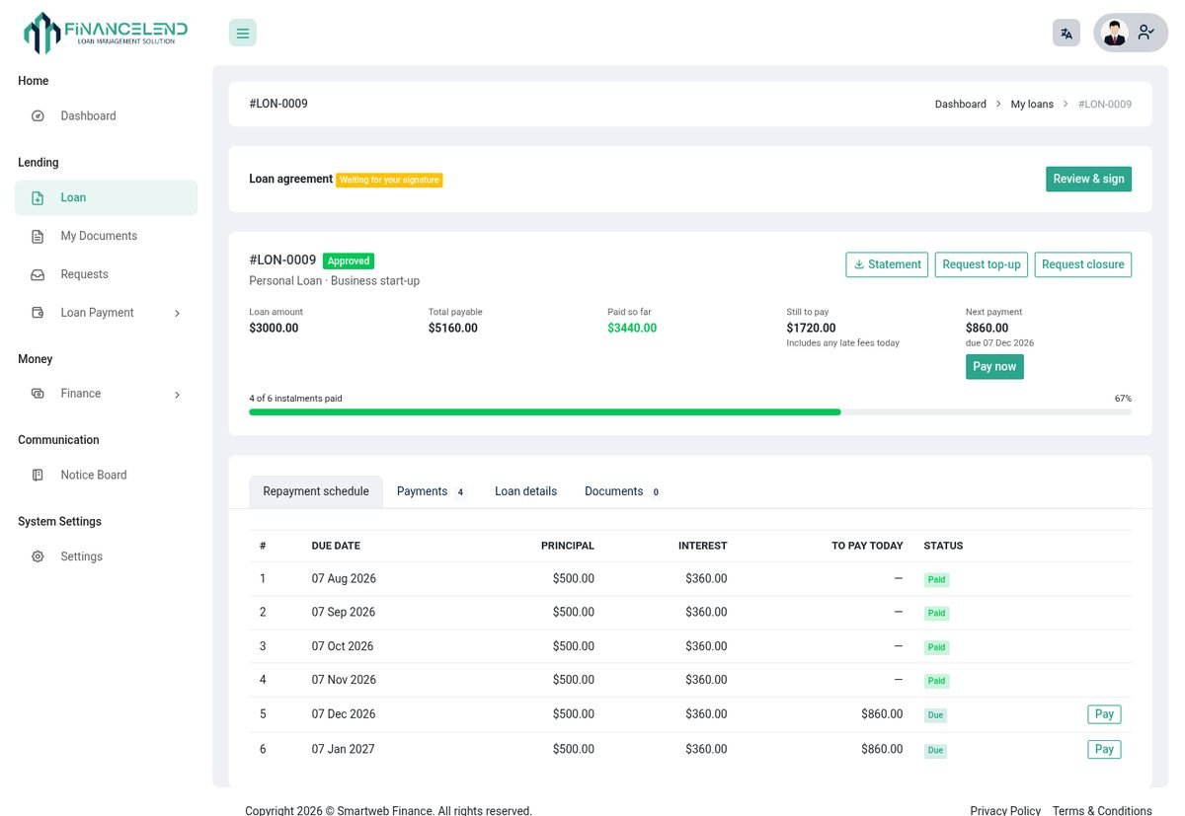
Task: Click the Dashboard breadcrumb link
Action: [x=961, y=104]
